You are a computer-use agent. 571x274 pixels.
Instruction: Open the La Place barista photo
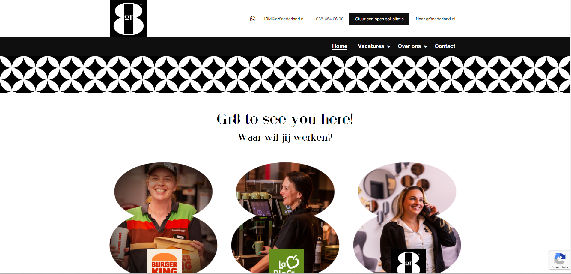click(285, 210)
